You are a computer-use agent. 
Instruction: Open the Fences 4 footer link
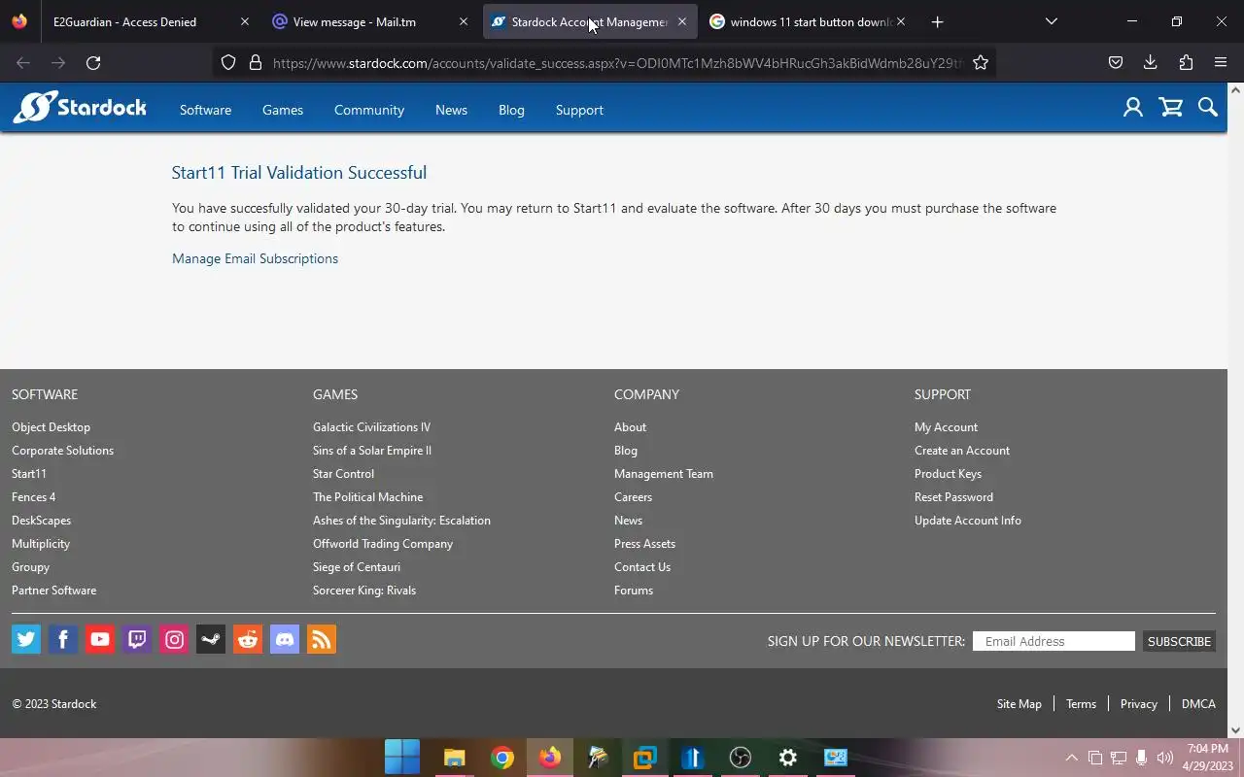33,497
